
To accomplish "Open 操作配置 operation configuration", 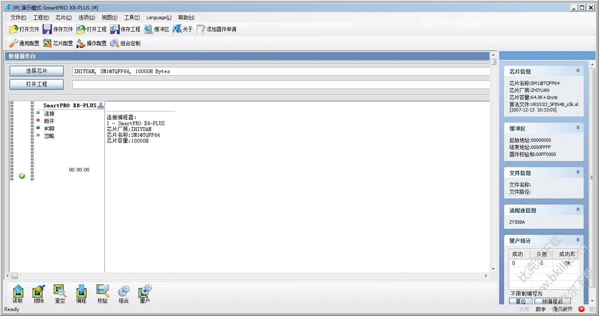I will [x=92, y=43].
